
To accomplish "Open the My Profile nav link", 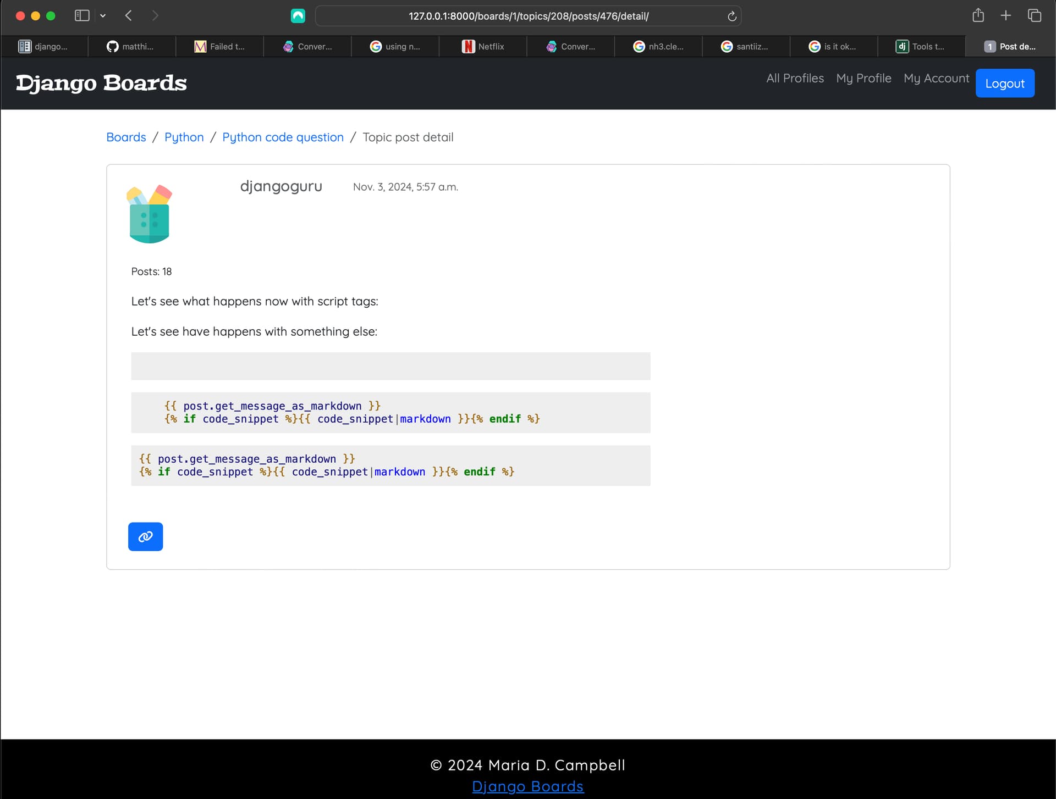I will click(x=864, y=78).
